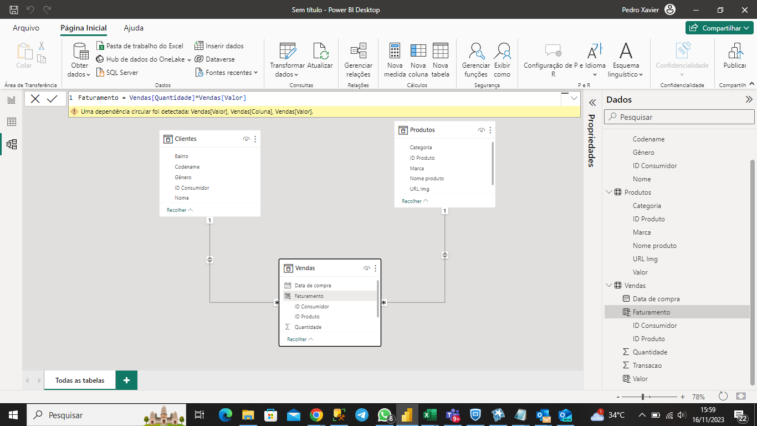Toggle visibility of the Vendas table

pyautogui.click(x=366, y=268)
